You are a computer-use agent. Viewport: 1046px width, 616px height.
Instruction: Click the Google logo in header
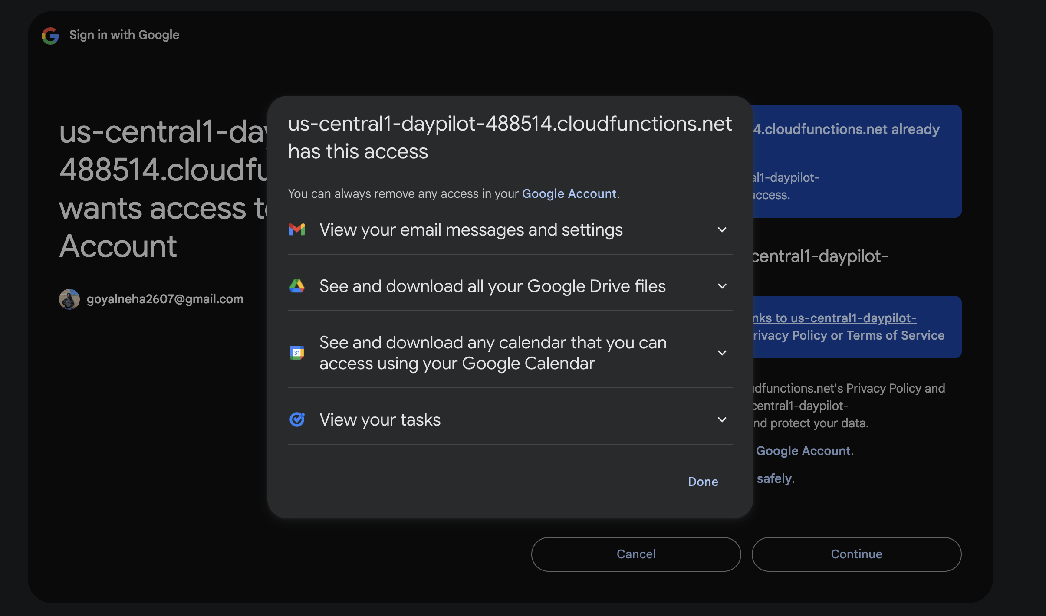(x=50, y=36)
